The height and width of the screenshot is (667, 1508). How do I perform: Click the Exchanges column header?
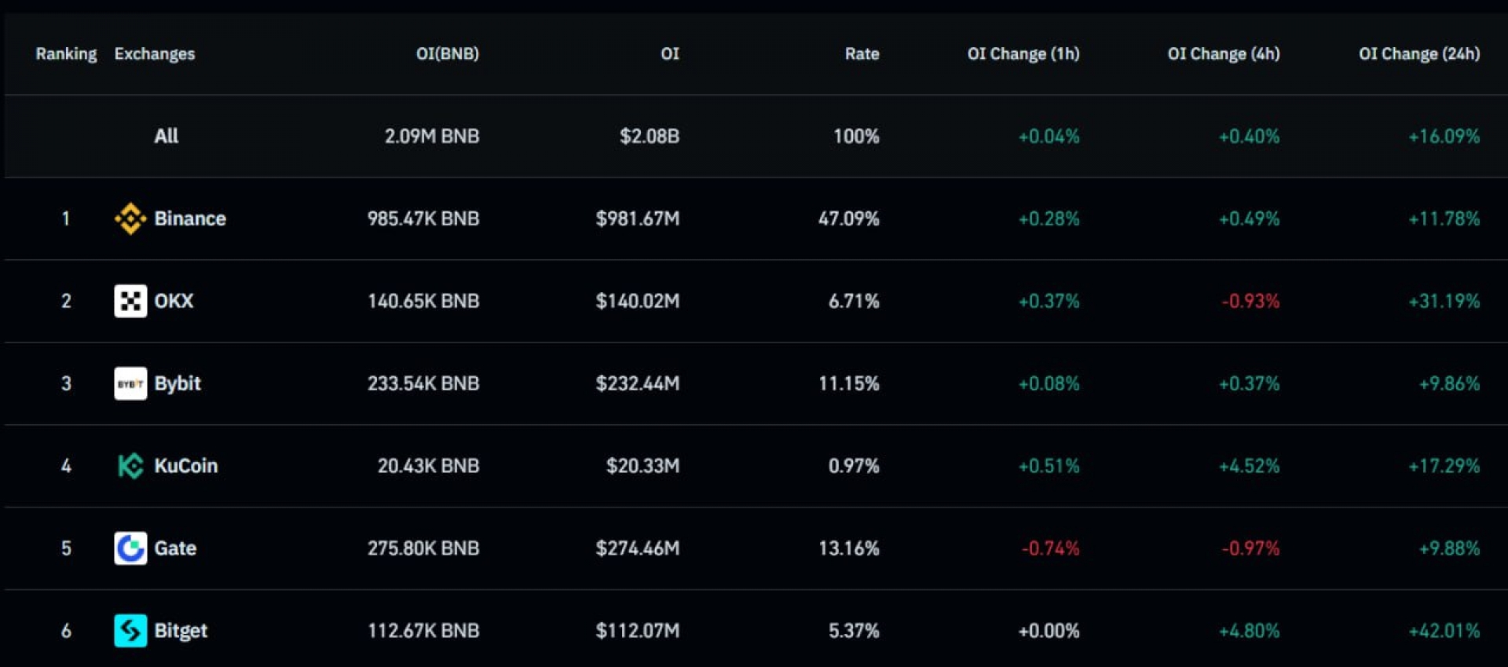tap(155, 53)
